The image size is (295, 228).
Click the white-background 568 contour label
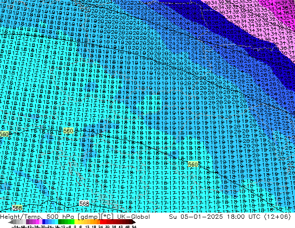[84, 203]
